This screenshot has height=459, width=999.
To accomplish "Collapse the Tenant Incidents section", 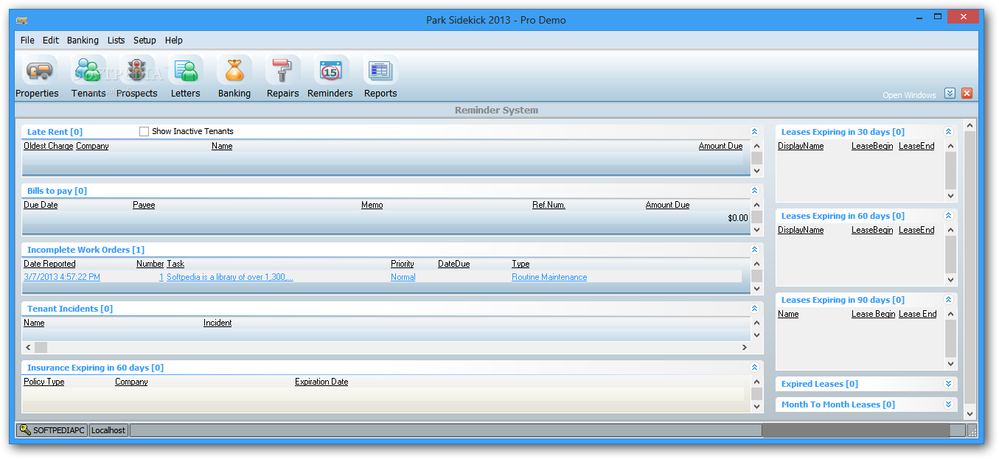I will 754,309.
